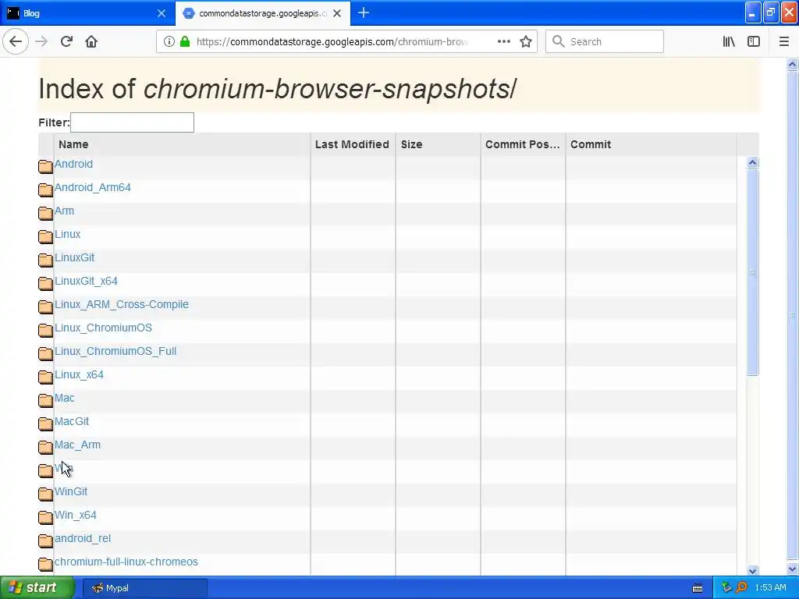Go back to the previous page
Screen dimensions: 799x599
click(x=16, y=41)
